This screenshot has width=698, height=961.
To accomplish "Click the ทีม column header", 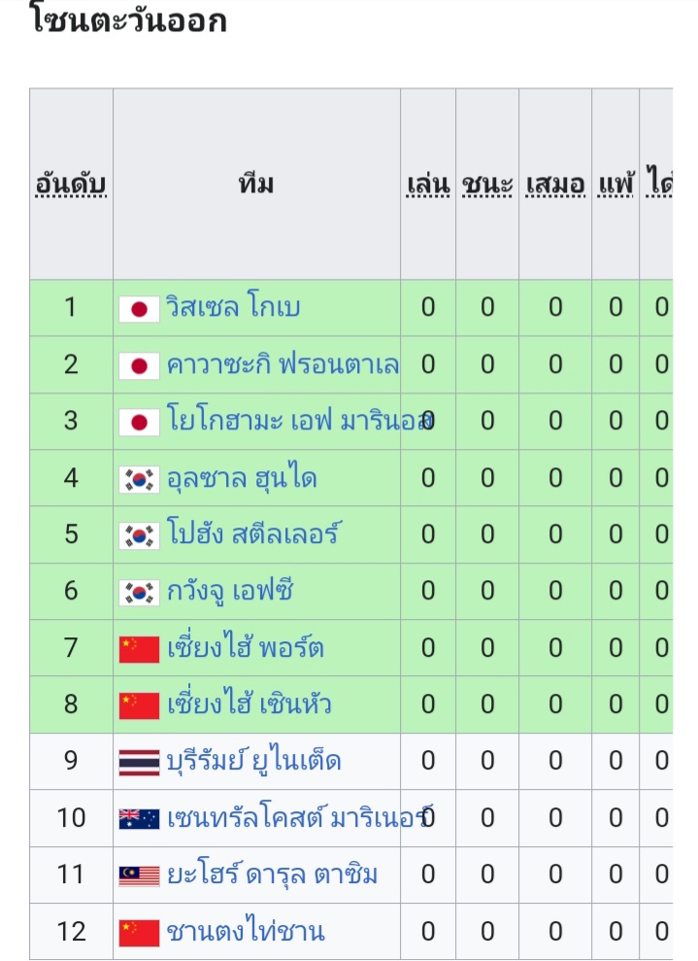I will (256, 184).
